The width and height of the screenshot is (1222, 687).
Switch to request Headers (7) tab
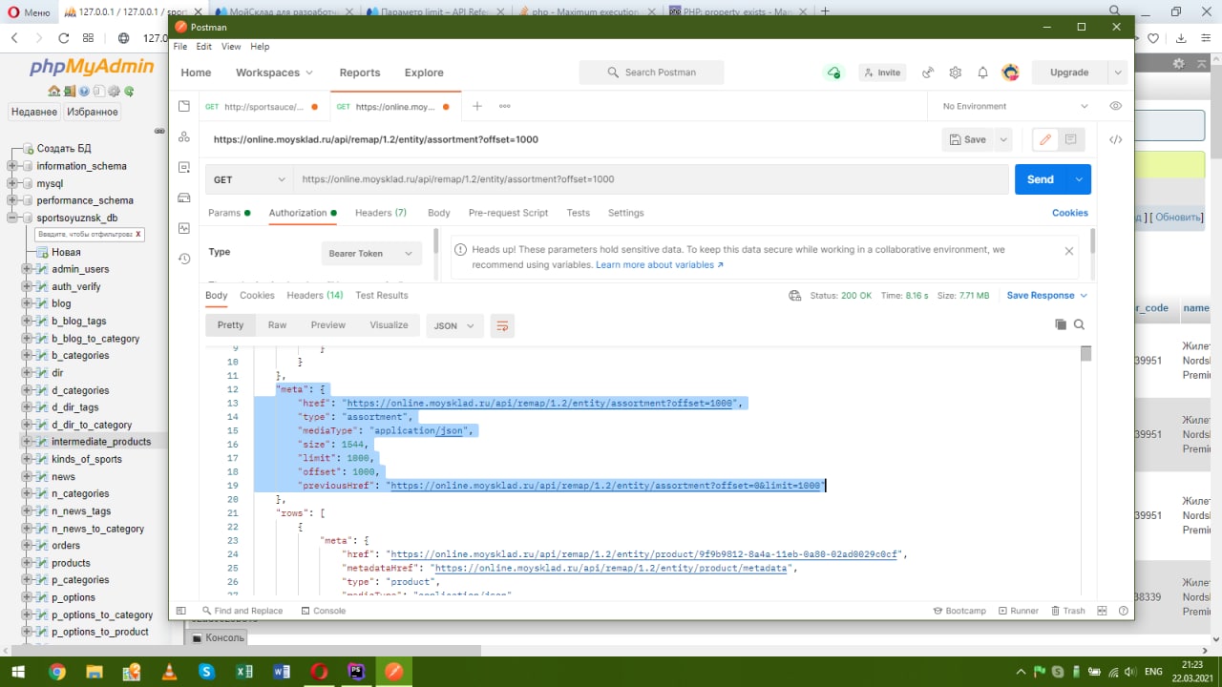pos(381,213)
